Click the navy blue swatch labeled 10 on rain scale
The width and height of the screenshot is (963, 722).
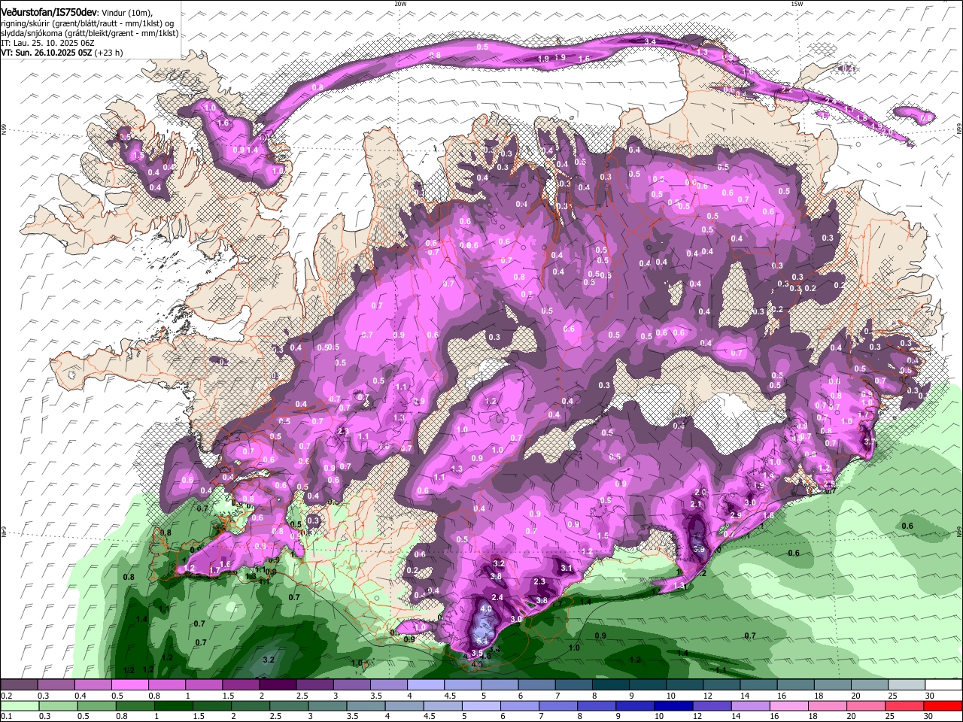pos(676,705)
